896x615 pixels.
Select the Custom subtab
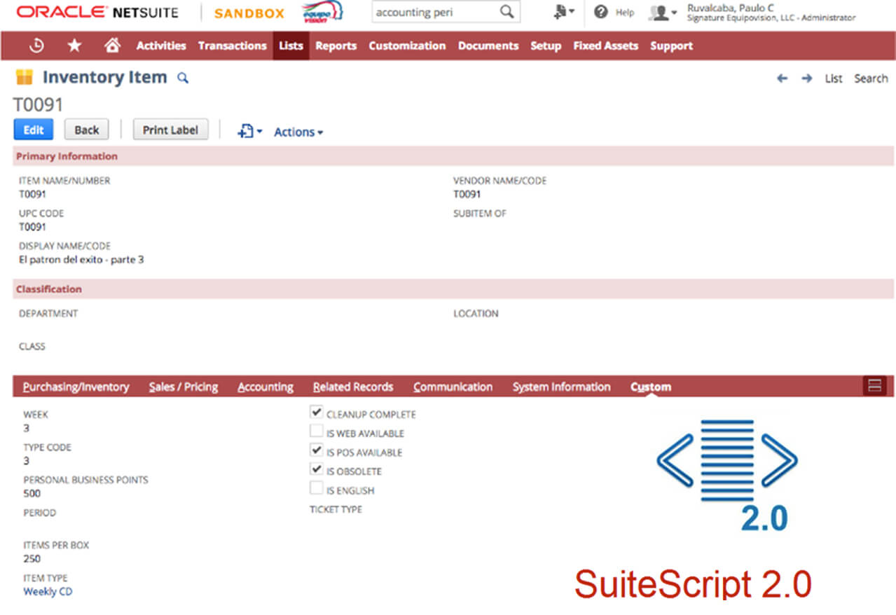tap(651, 387)
